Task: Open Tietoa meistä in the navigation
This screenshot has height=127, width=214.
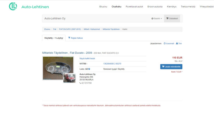Action: tap(188, 6)
